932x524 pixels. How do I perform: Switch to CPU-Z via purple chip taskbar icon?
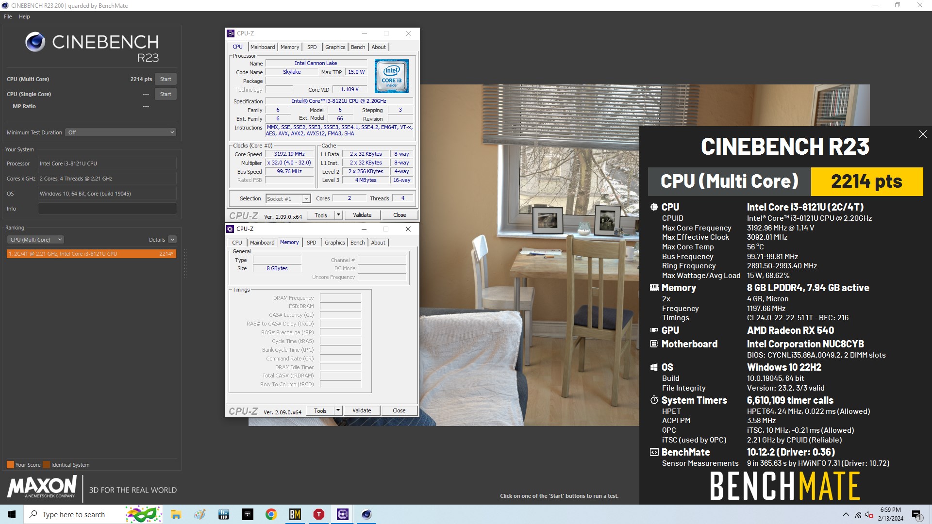(x=343, y=514)
